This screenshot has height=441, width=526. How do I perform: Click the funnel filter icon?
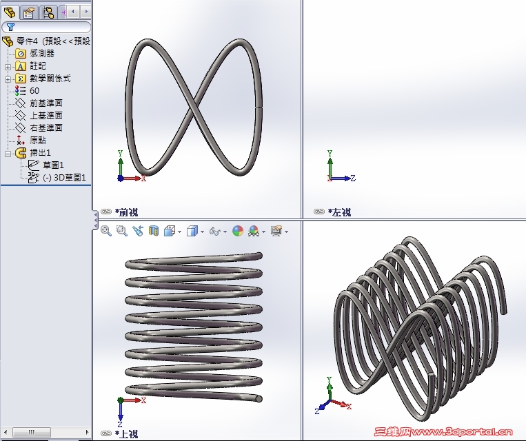point(11,27)
